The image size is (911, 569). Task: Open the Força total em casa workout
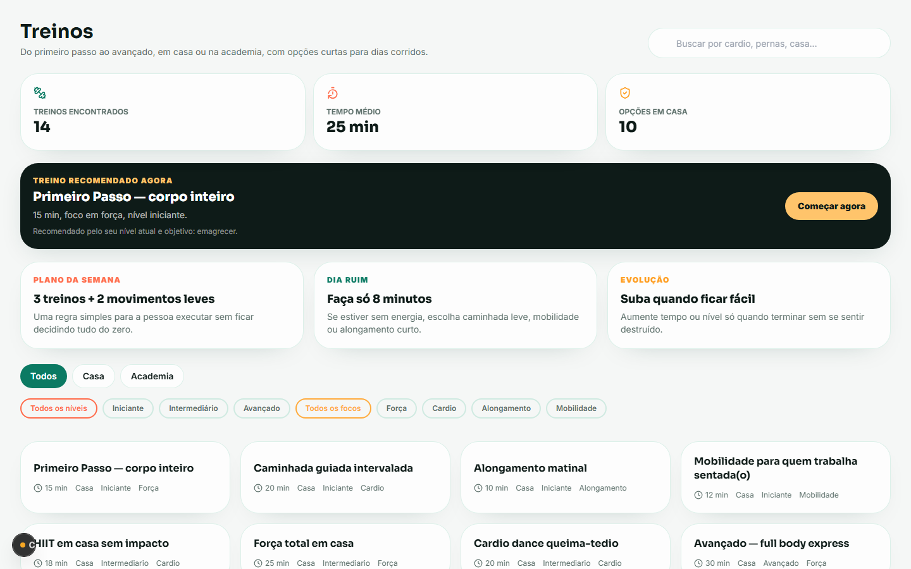click(345, 547)
